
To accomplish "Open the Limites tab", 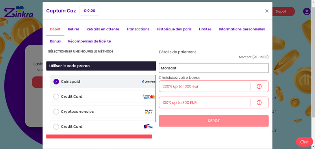I will 205,29.
